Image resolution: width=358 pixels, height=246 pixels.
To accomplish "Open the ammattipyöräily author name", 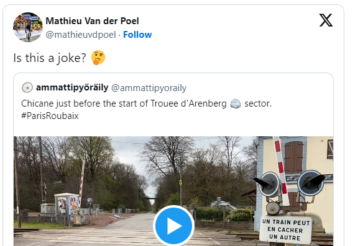I will (x=72, y=87).
